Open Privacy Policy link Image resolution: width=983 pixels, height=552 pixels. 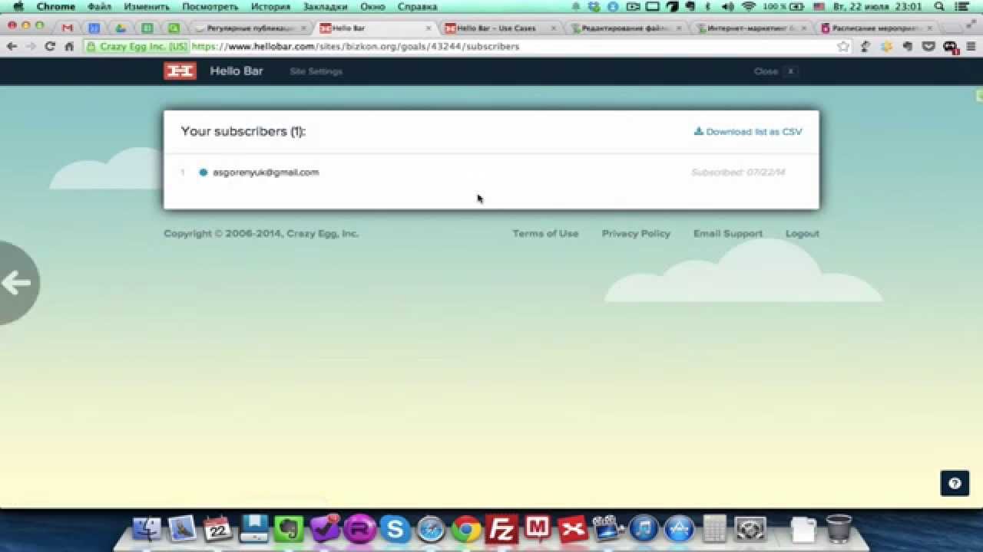[x=636, y=234]
